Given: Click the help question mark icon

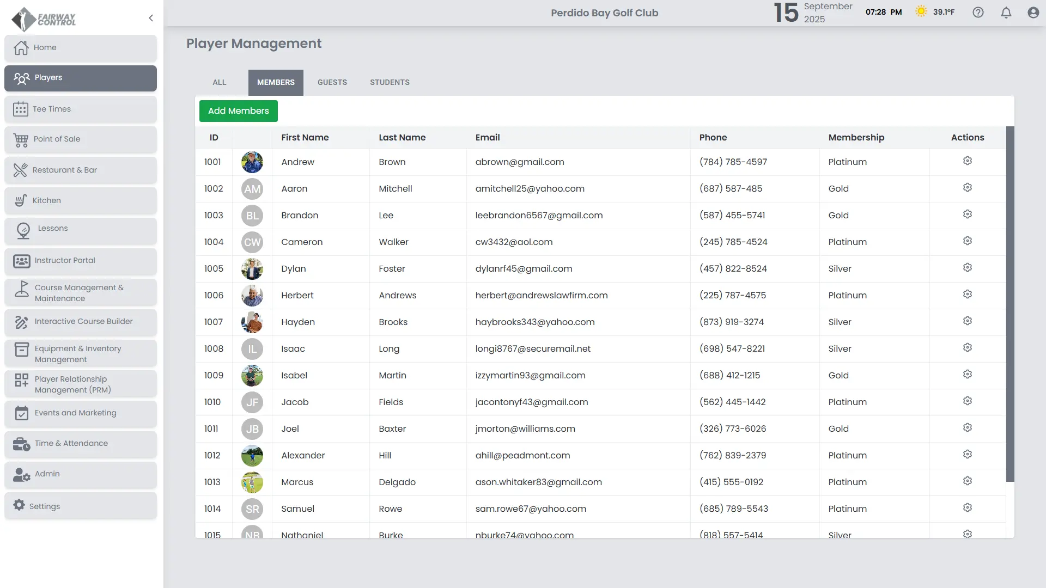Looking at the screenshot, I should pos(978,13).
